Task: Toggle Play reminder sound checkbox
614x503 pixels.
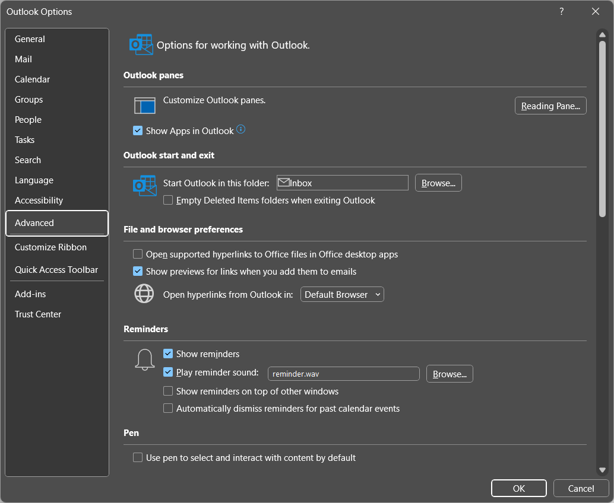Action: pyautogui.click(x=168, y=372)
